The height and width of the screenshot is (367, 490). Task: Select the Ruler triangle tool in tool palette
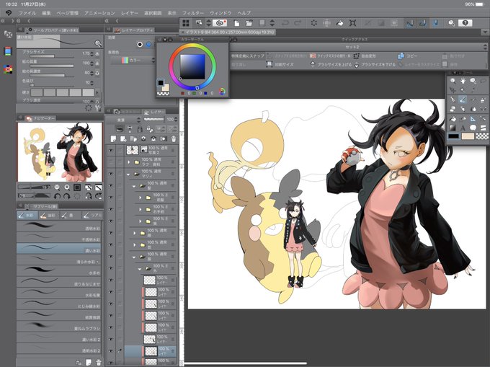[473, 118]
